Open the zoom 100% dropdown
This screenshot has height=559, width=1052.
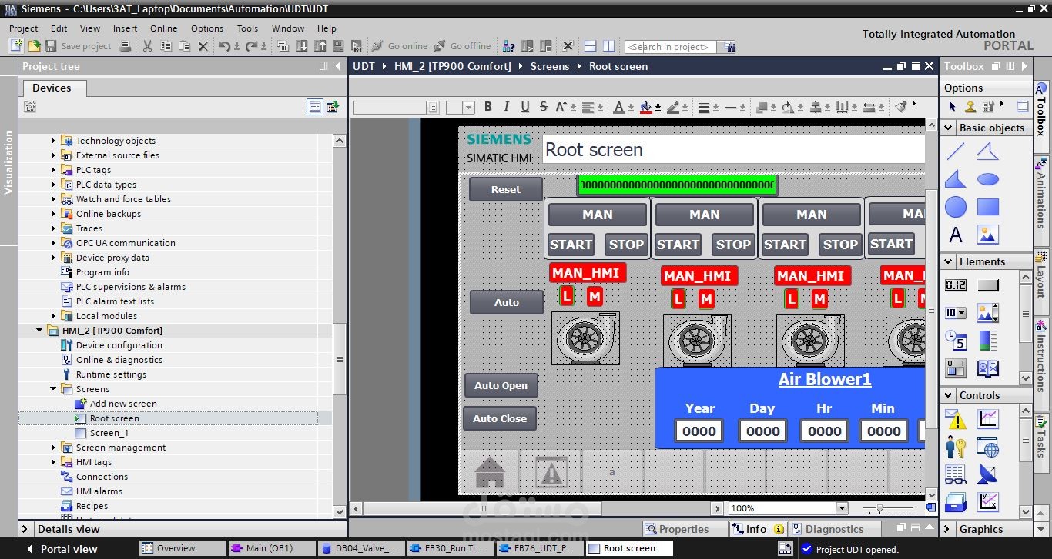tap(842, 508)
